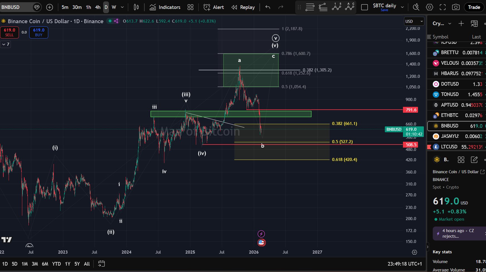
Task: Select JASMYUSD row in watchlist
Action: (x=456, y=136)
